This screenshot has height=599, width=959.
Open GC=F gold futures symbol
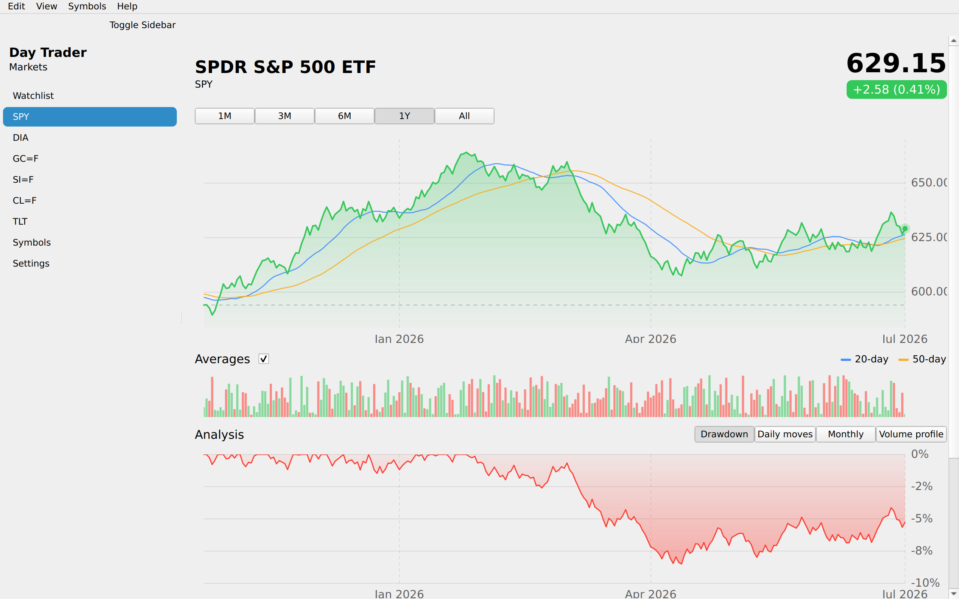click(90, 159)
